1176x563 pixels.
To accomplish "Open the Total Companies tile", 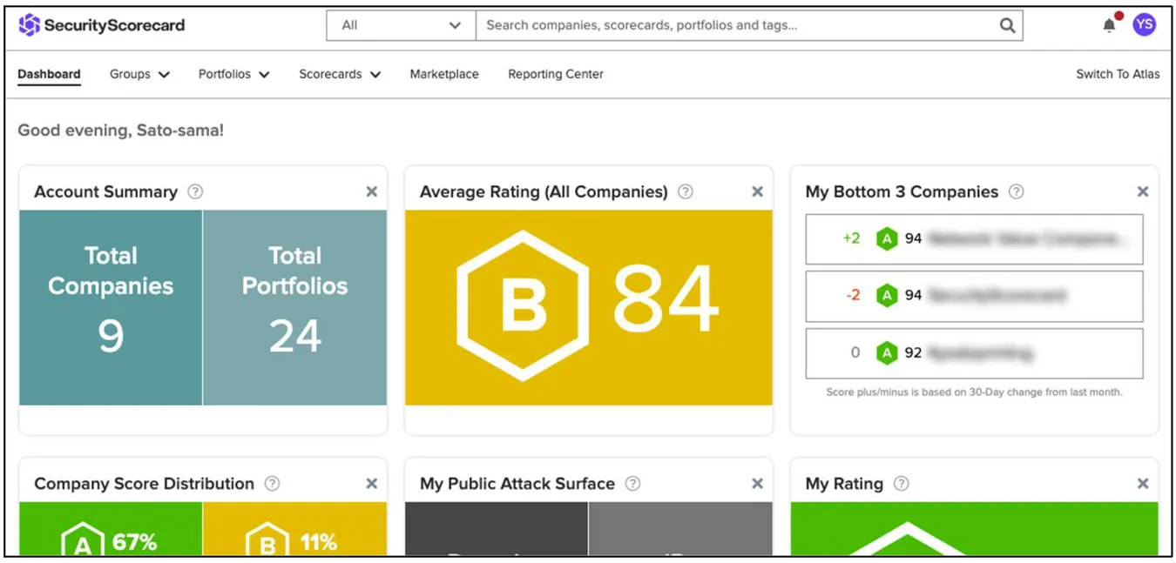I will click(111, 307).
